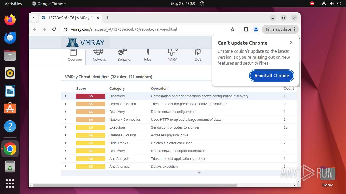Expand the Deletes file after execution row
This screenshot has width=346, height=194.
(66, 143)
